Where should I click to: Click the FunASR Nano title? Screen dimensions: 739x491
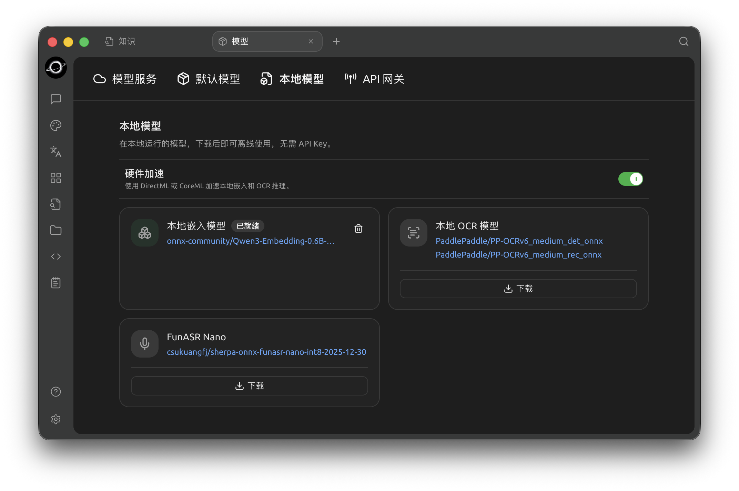[x=196, y=337]
